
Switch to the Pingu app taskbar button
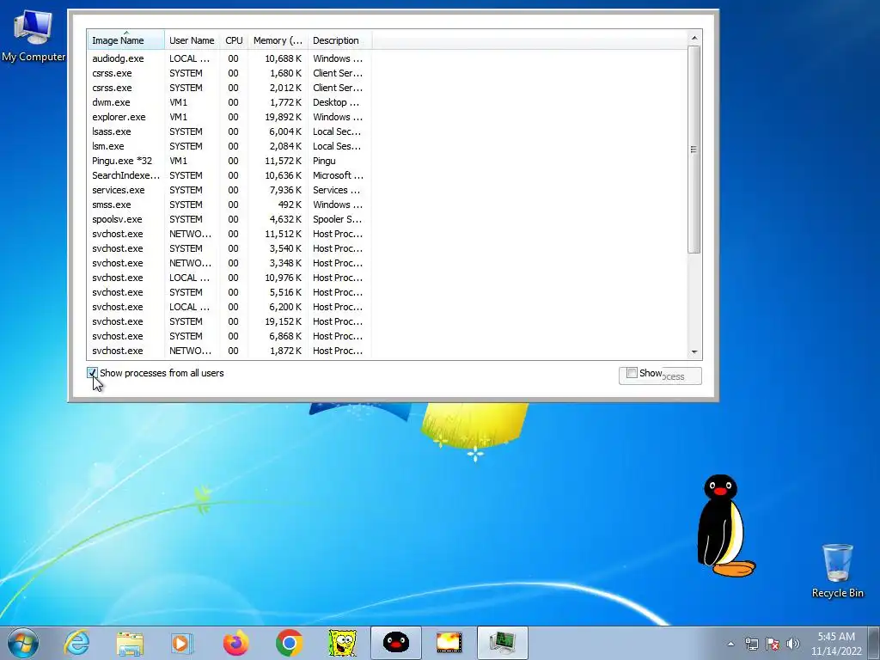pos(395,643)
